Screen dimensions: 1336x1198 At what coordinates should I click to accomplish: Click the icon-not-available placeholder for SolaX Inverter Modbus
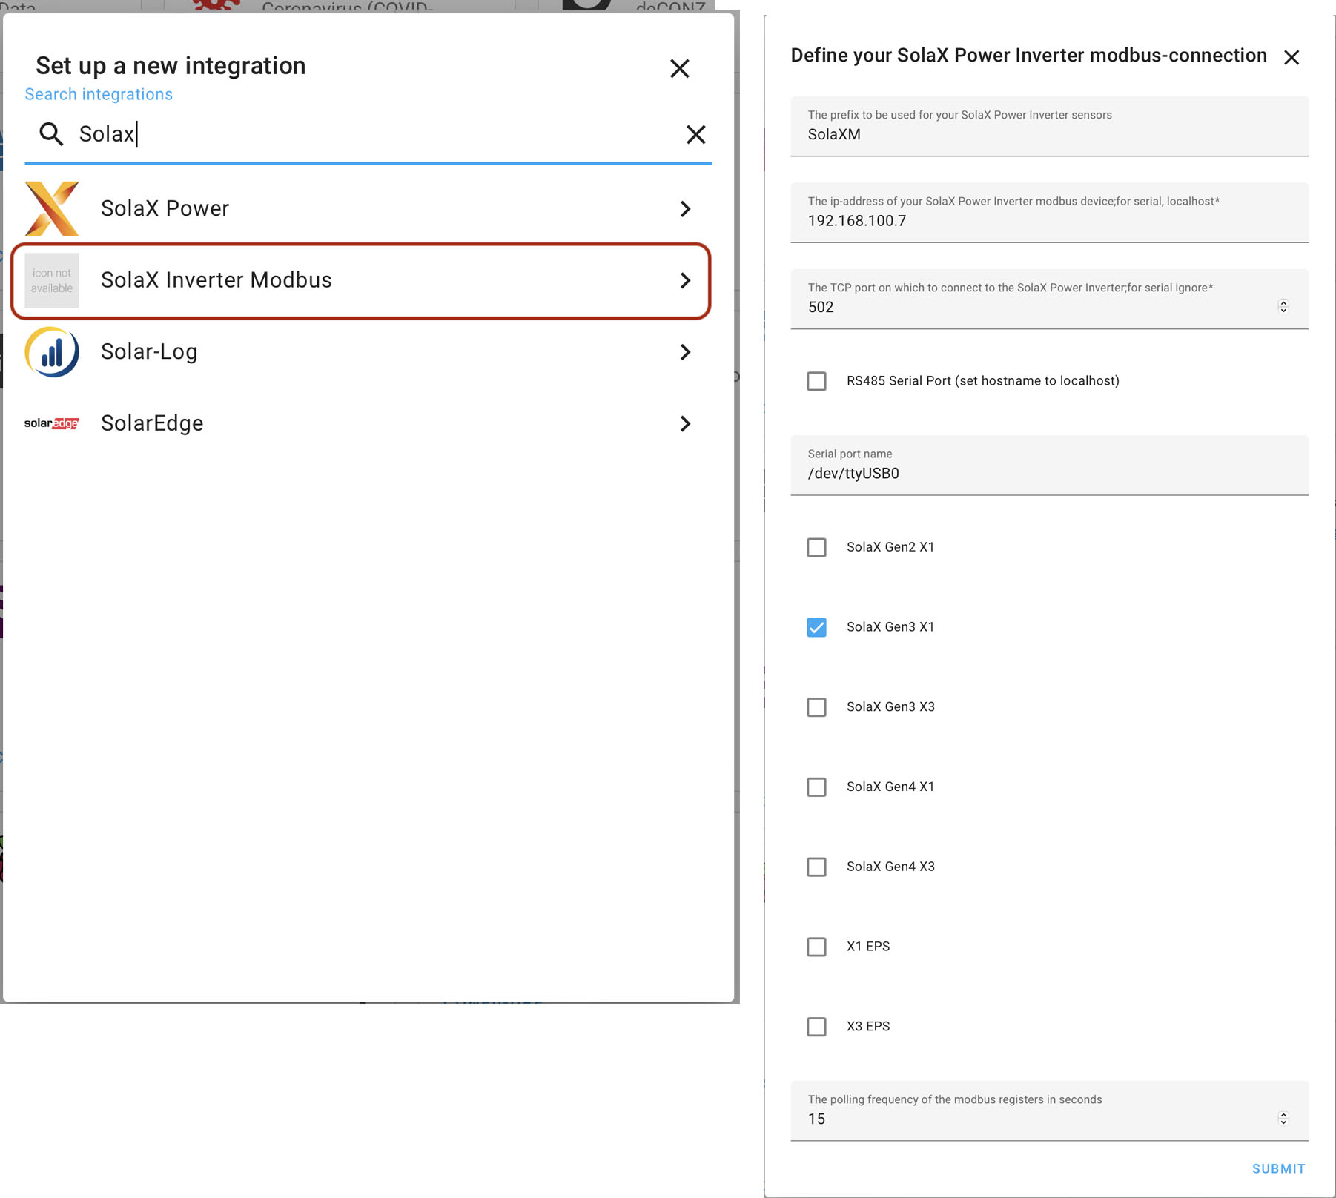pyautogui.click(x=52, y=280)
